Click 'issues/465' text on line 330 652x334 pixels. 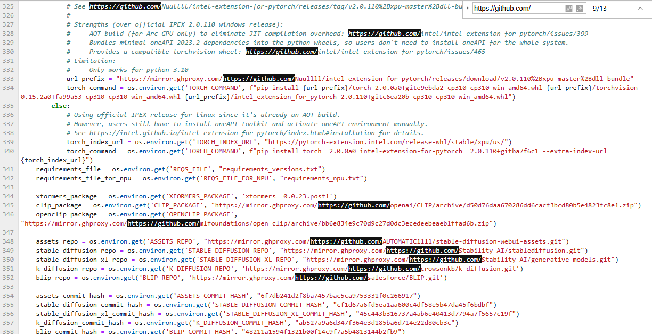pos(466,52)
